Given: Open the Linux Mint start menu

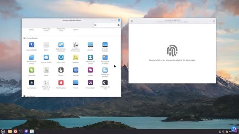Looking at the screenshot, I should tap(3, 131).
